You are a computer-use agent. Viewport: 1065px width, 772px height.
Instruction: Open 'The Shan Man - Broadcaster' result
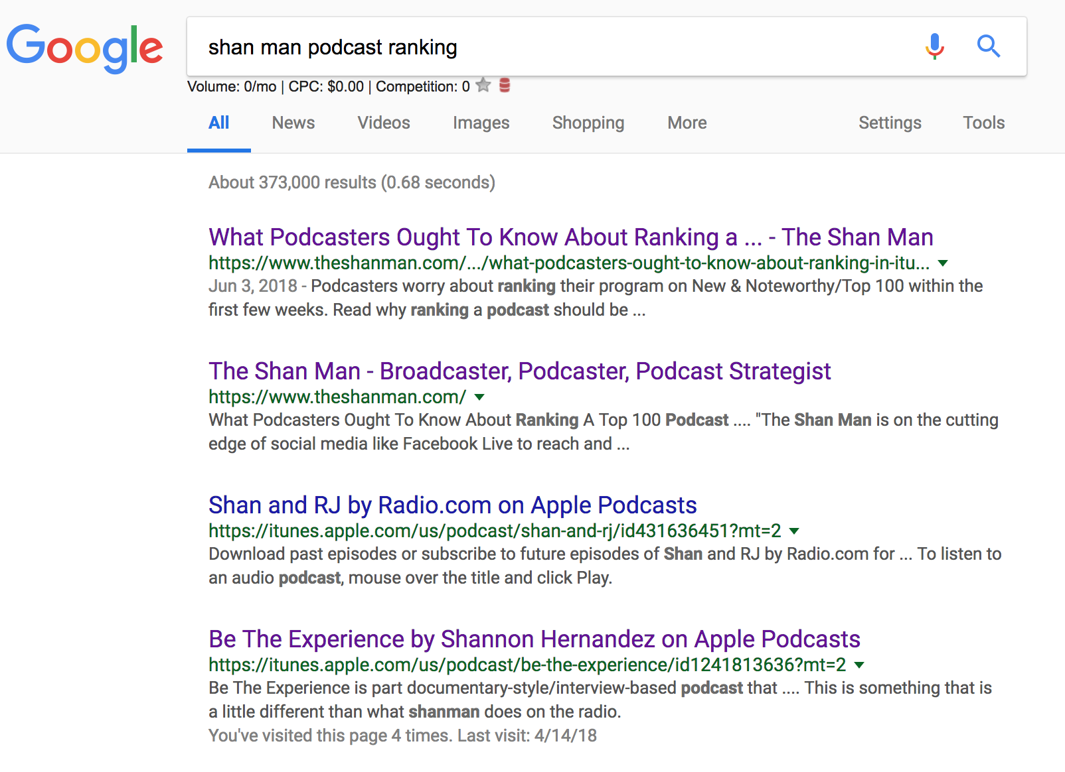(x=520, y=371)
